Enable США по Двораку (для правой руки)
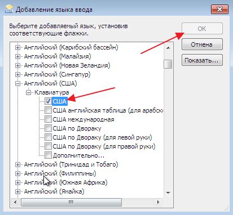Viewport: 233px width, 215px height. (x=48, y=146)
